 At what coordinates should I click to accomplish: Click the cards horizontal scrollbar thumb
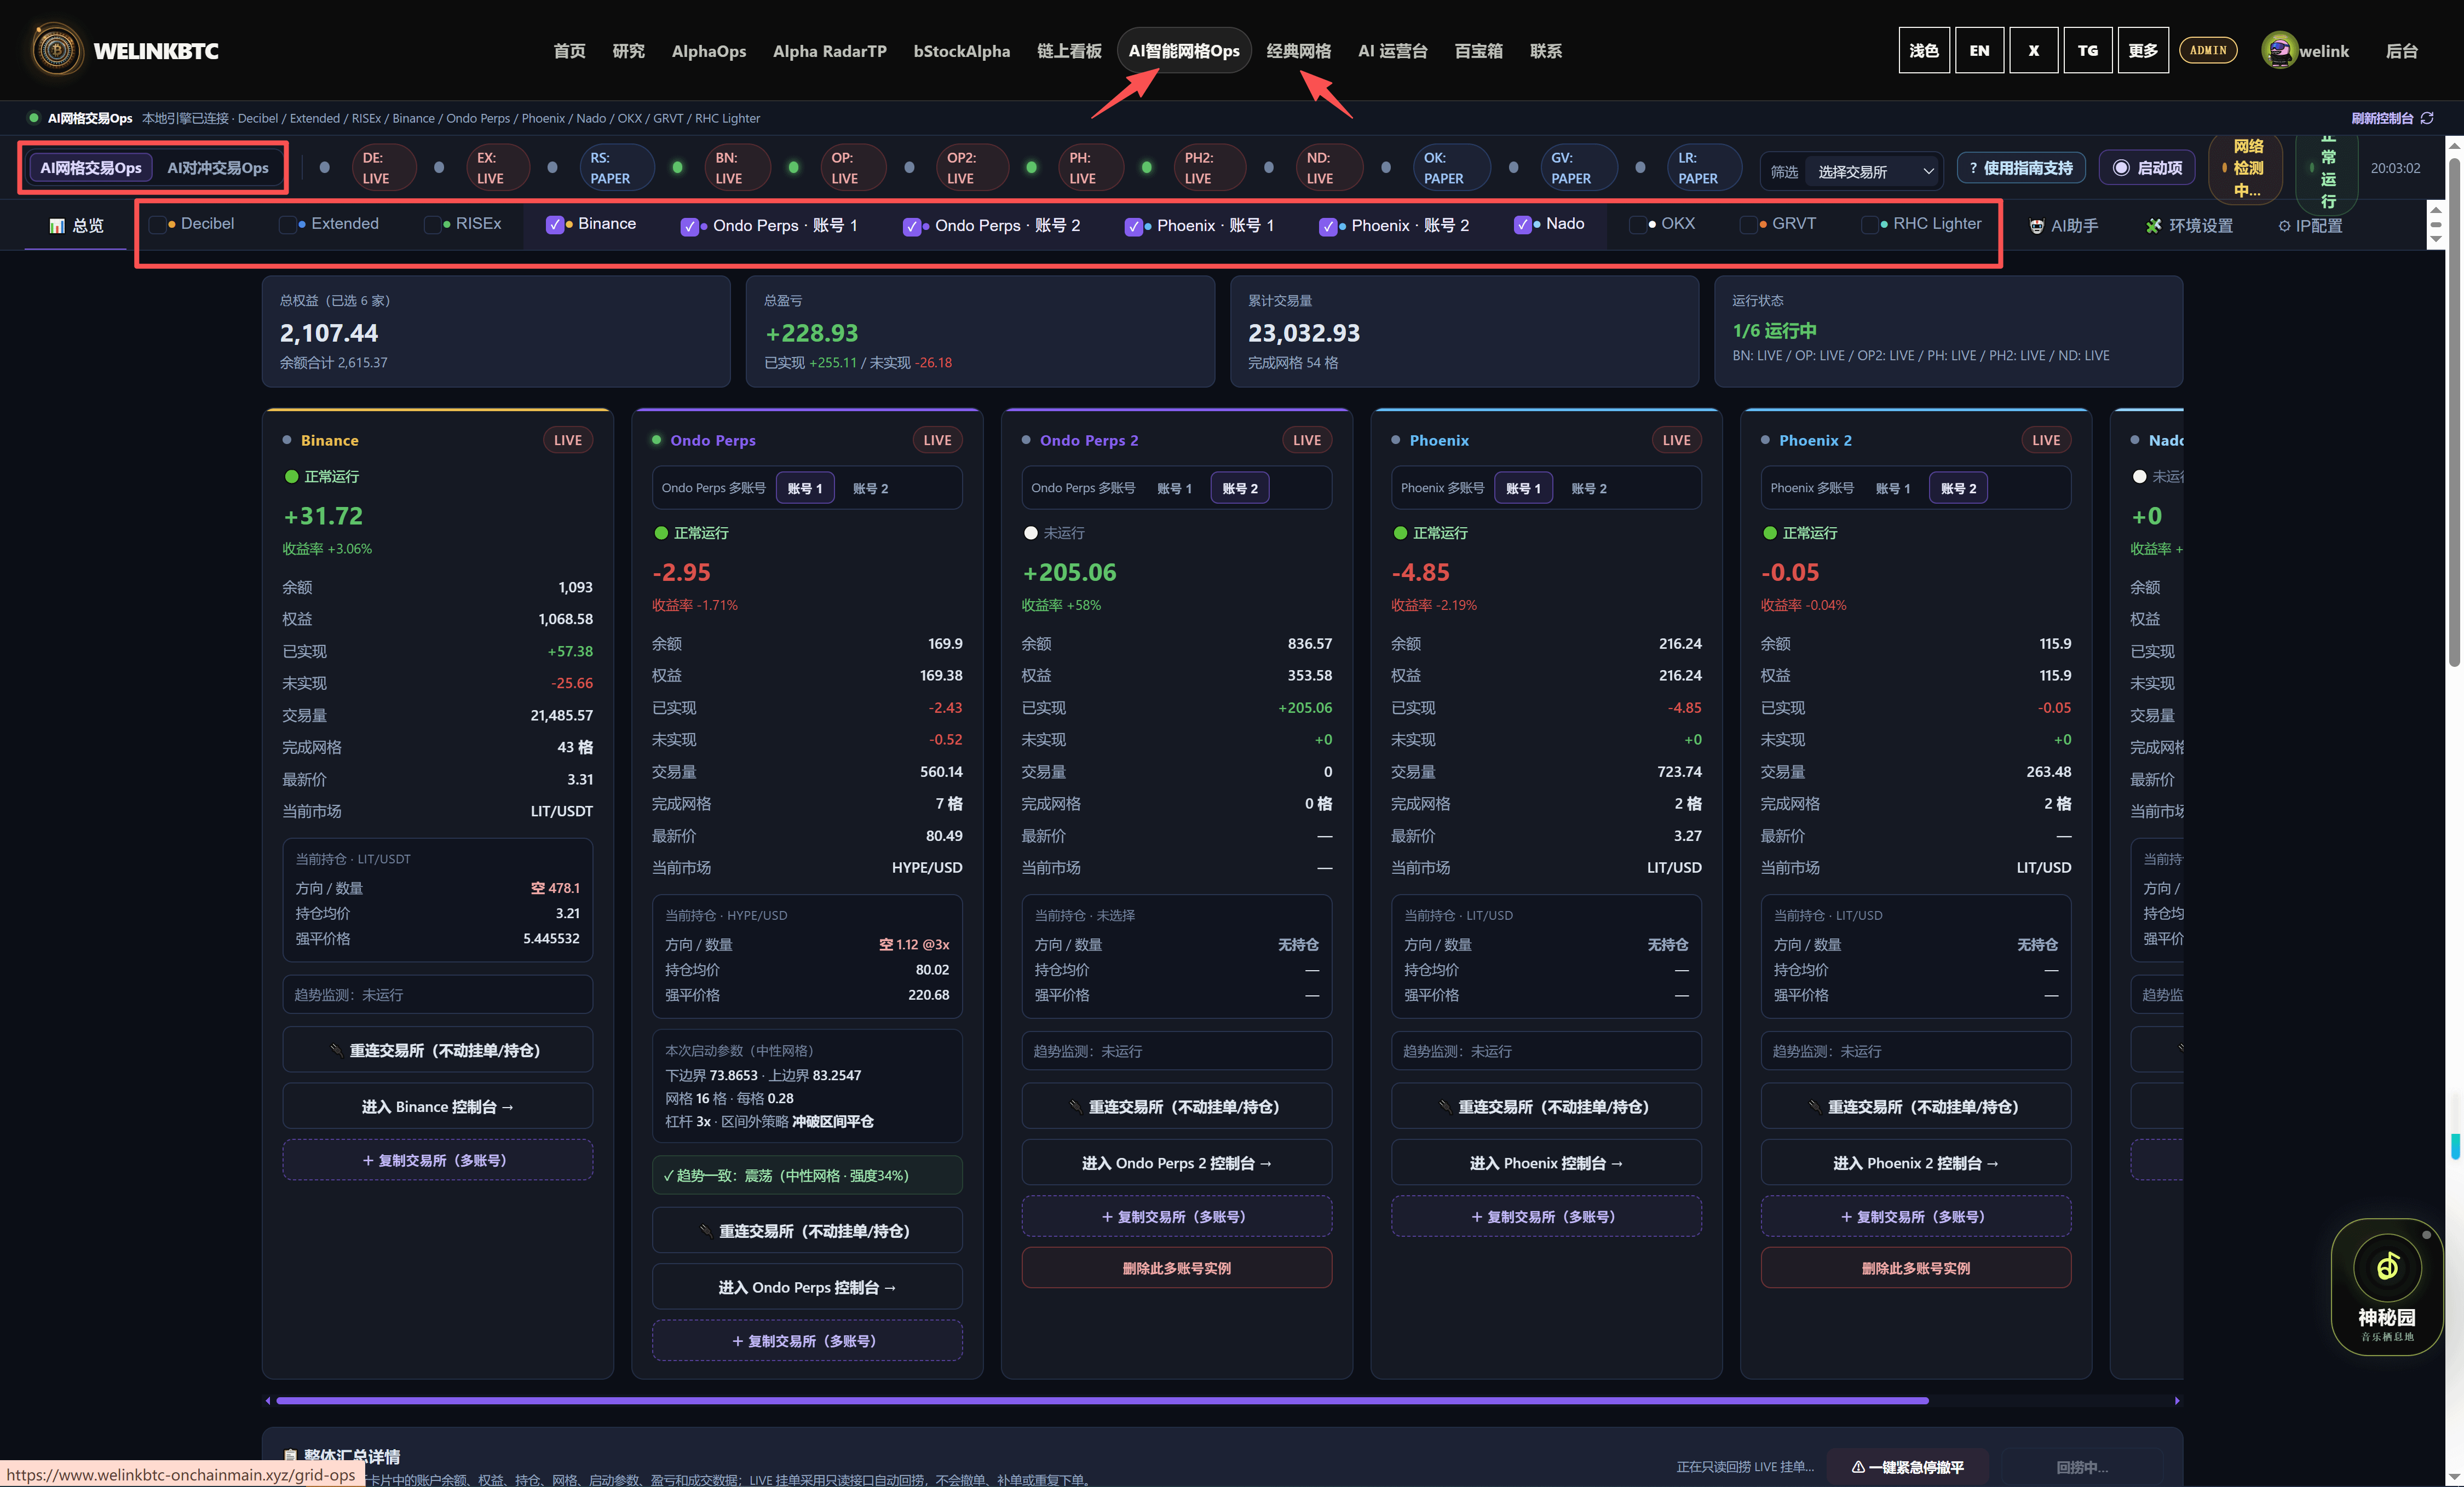[x=1102, y=1400]
